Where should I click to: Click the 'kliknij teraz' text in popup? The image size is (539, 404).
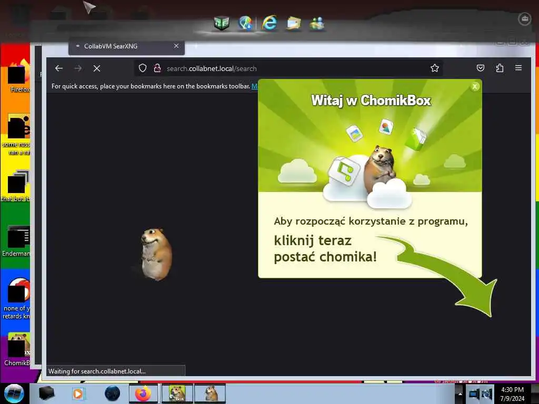point(313,240)
